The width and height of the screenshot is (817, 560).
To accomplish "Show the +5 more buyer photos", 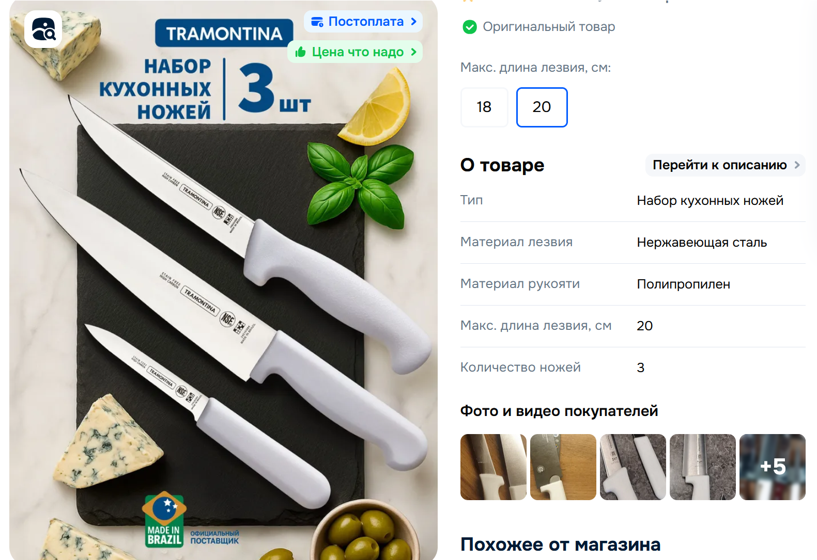I will tap(773, 467).
